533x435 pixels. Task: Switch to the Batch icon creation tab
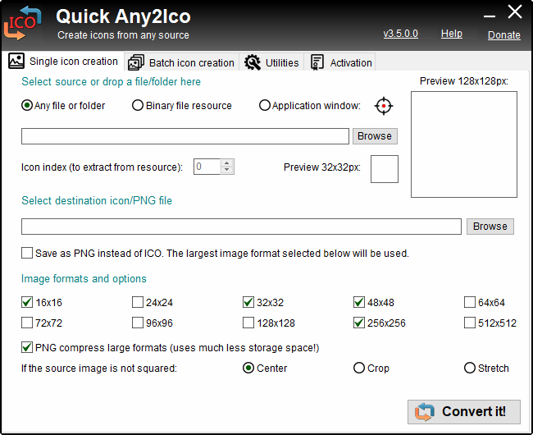click(181, 63)
